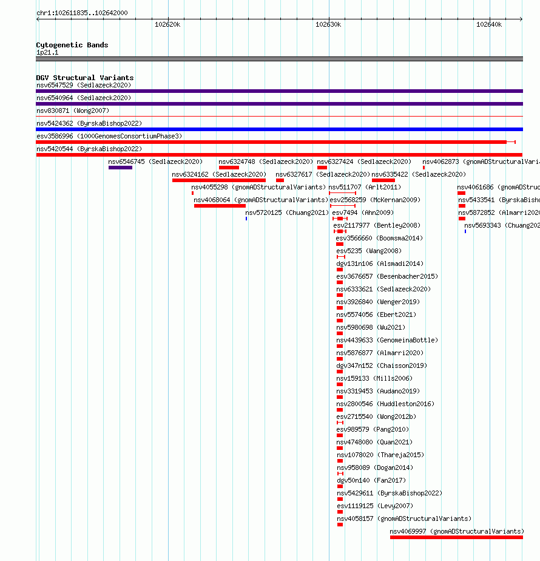Image resolution: width=540 pixels, height=561 pixels.
Task: Click nsv4055298 (gnomADStructuralVariants) label
Action: pyautogui.click(x=258, y=187)
